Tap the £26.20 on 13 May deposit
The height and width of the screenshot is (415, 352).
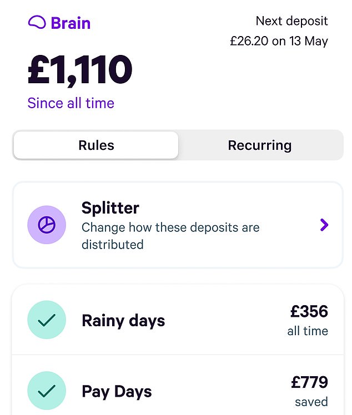(x=279, y=41)
